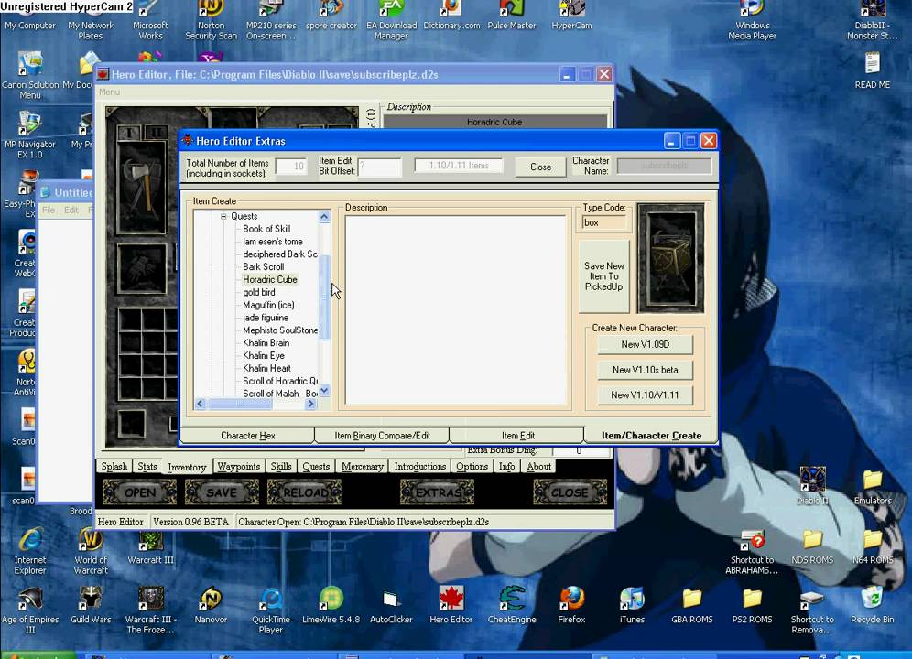The width and height of the screenshot is (912, 659).
Task: Open the QuickTime Player shortcut
Action: 270,610
